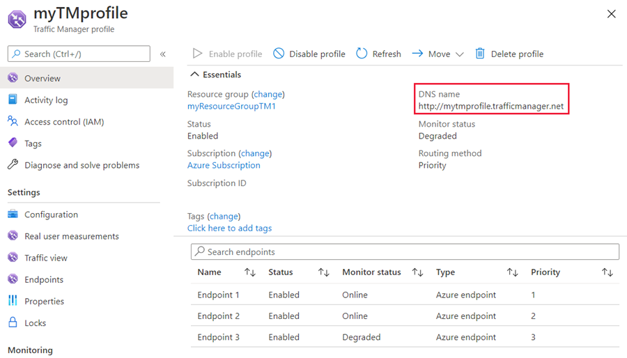Expand the Move dropdown menu
627x358 pixels.
[x=459, y=54]
